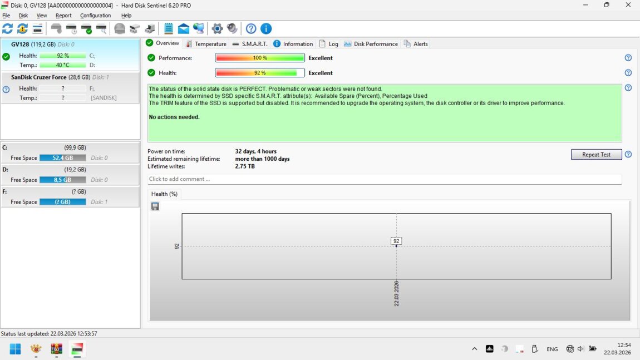
Task: Click the Health 92 % gradient bar
Action: [x=260, y=73]
